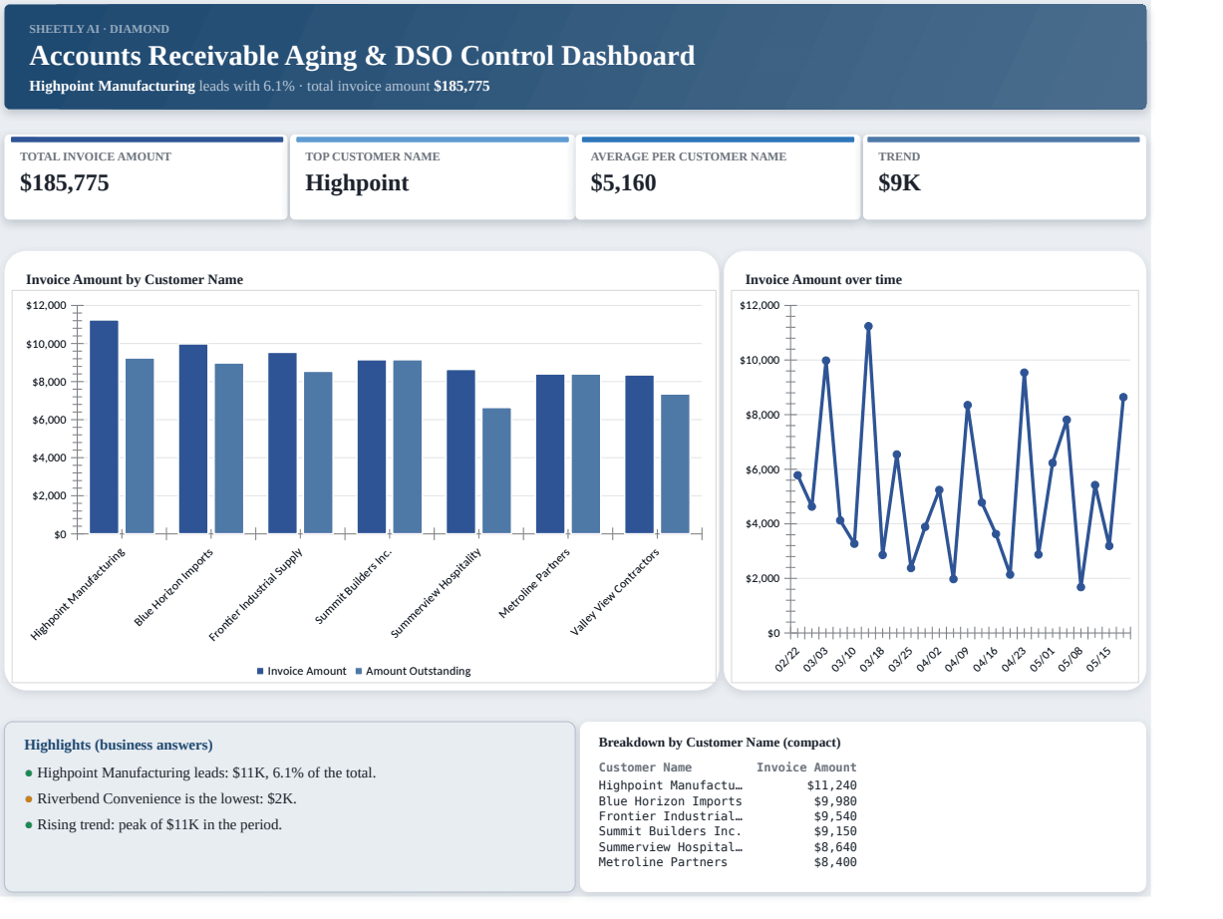
Task: Click the Summerview Hospitality axis label
Action: 436,593
